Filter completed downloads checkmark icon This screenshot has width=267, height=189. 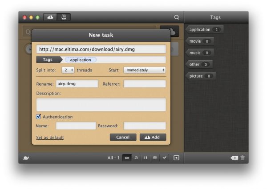164,158
